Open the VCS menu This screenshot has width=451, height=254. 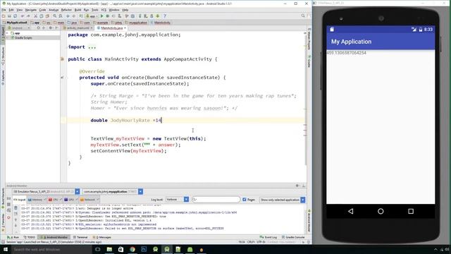[104, 10]
